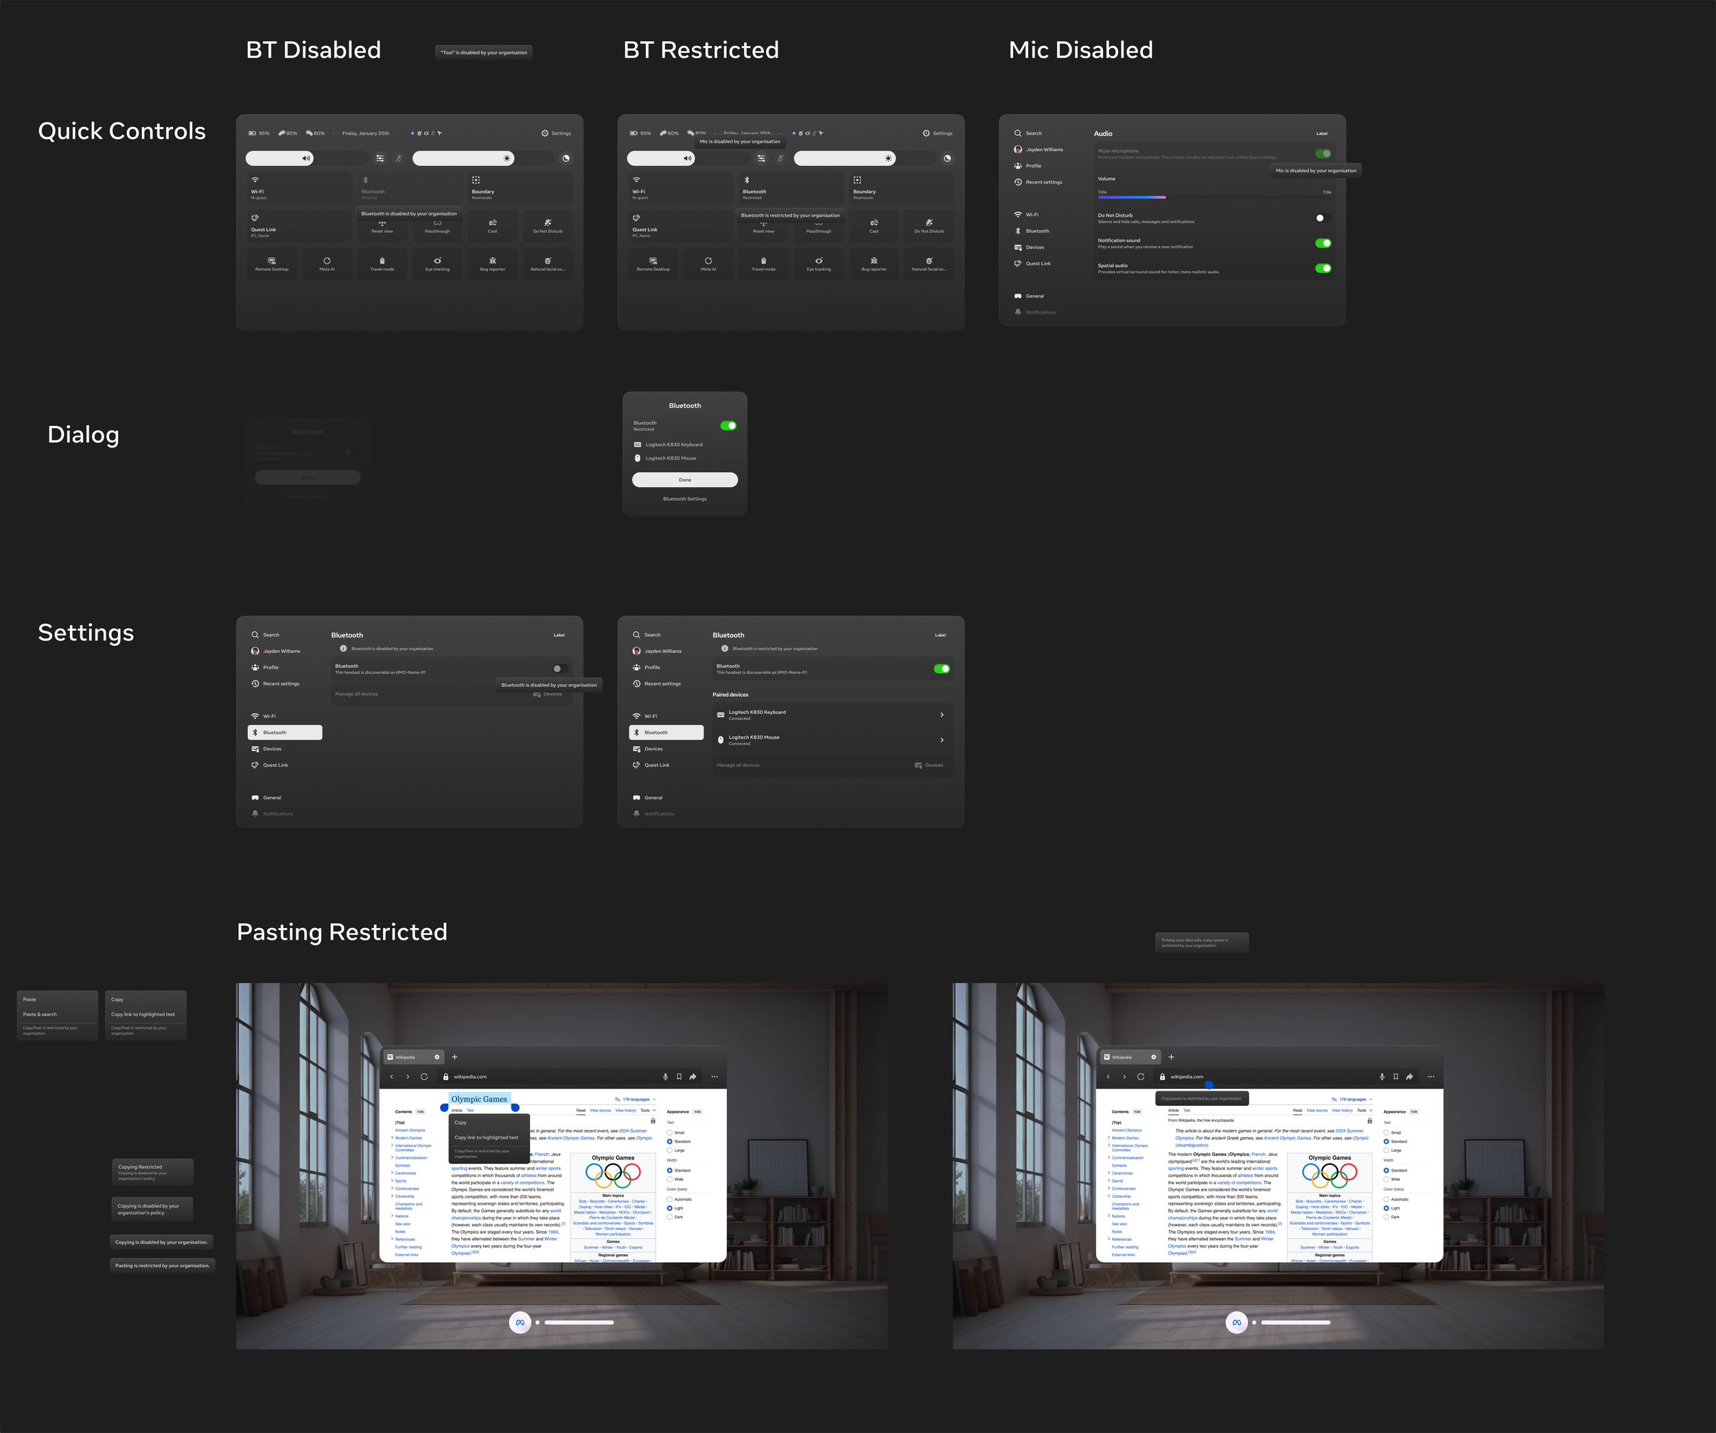Expand Logitech K830 Mouse chevron in Settings
Screen dimensions: 1716x1433
941,739
